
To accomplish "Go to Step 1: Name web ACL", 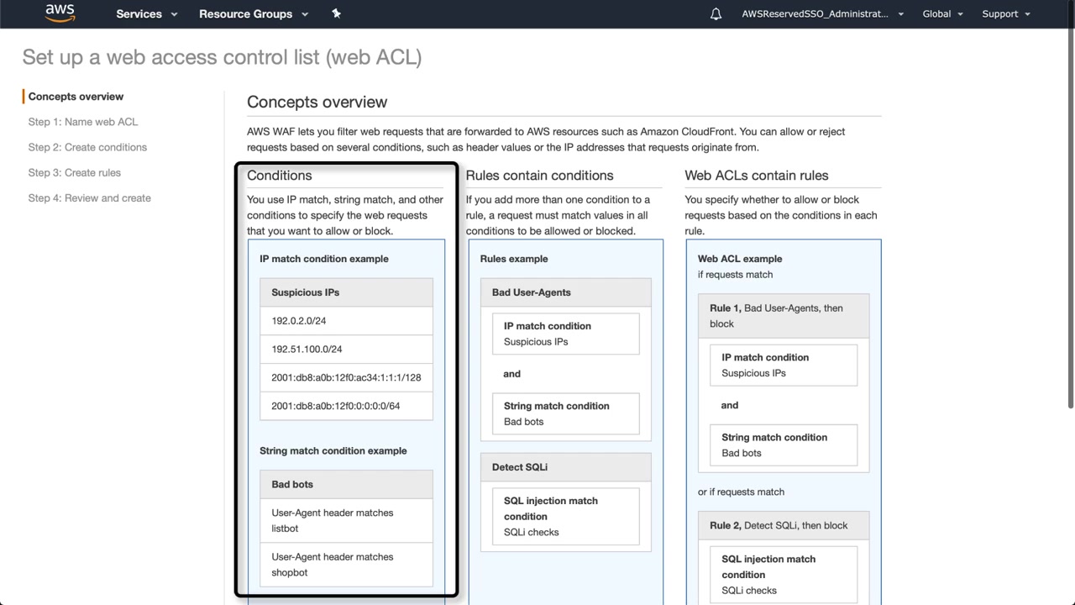I will pyautogui.click(x=83, y=122).
